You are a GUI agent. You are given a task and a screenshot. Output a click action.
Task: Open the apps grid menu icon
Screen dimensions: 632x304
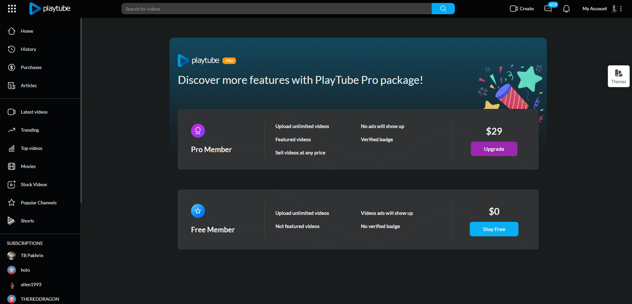coord(12,9)
